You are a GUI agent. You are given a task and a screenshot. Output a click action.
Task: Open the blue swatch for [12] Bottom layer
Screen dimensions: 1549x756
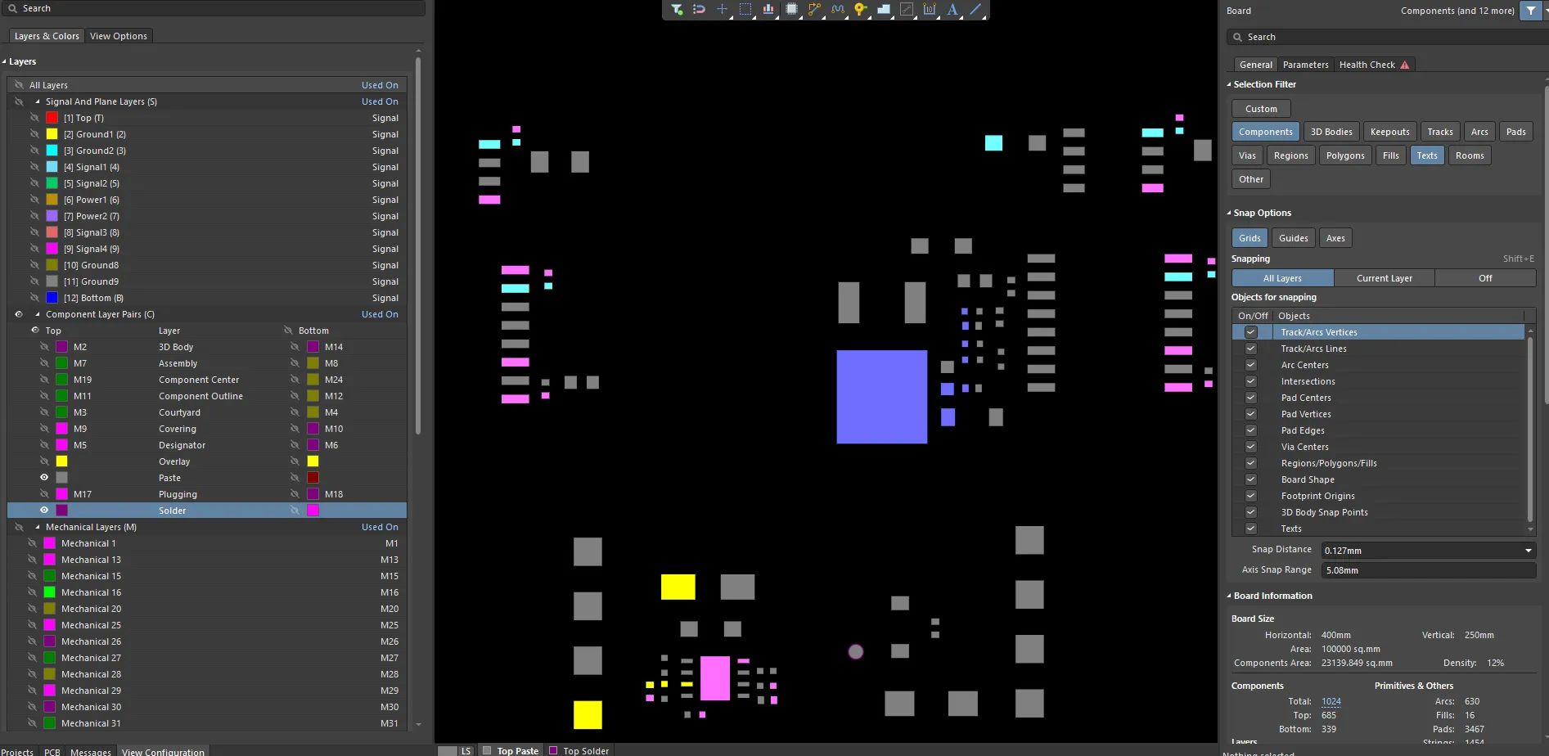tap(52, 298)
